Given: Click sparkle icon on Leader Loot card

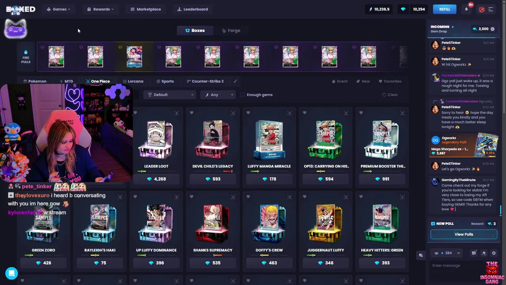Looking at the screenshot, I should [x=176, y=113].
